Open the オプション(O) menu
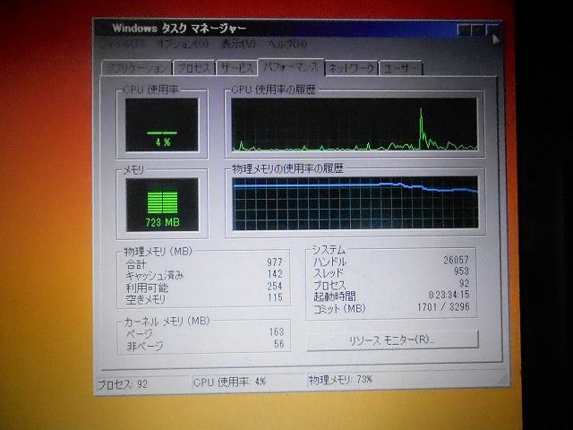This screenshot has width=573, height=430. tap(183, 45)
